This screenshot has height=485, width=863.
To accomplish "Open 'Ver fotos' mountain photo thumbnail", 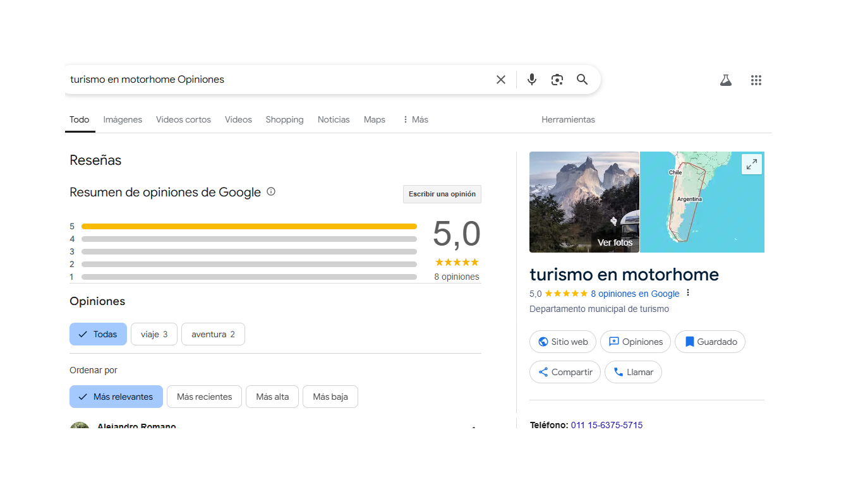I will (x=584, y=202).
